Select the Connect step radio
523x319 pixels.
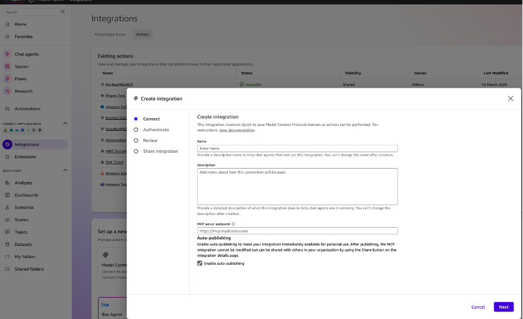click(x=136, y=119)
